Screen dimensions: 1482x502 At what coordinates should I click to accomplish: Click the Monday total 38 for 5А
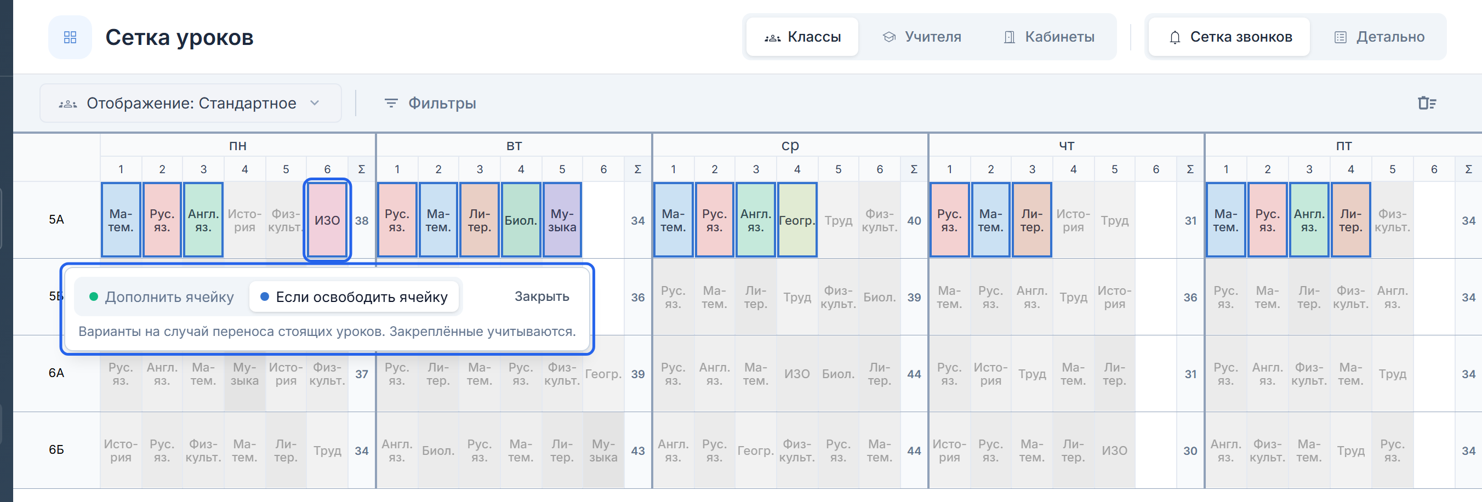[x=361, y=220]
